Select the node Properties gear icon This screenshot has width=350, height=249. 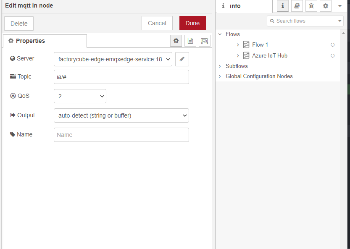176,41
